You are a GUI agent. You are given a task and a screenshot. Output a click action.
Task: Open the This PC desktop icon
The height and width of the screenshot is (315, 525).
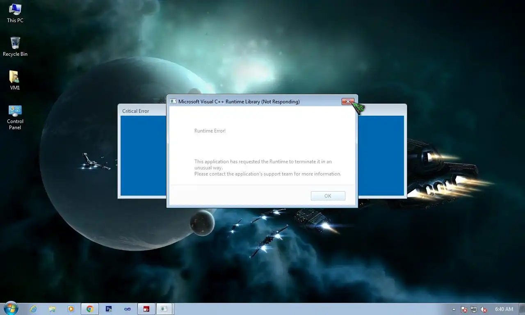[15, 13]
